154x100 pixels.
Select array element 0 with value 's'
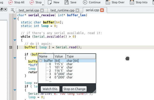67,64
